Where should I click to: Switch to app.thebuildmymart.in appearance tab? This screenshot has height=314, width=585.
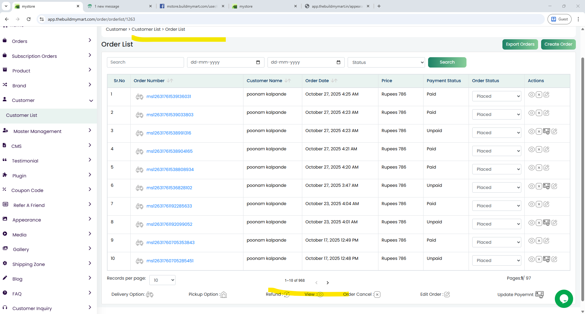(x=338, y=6)
